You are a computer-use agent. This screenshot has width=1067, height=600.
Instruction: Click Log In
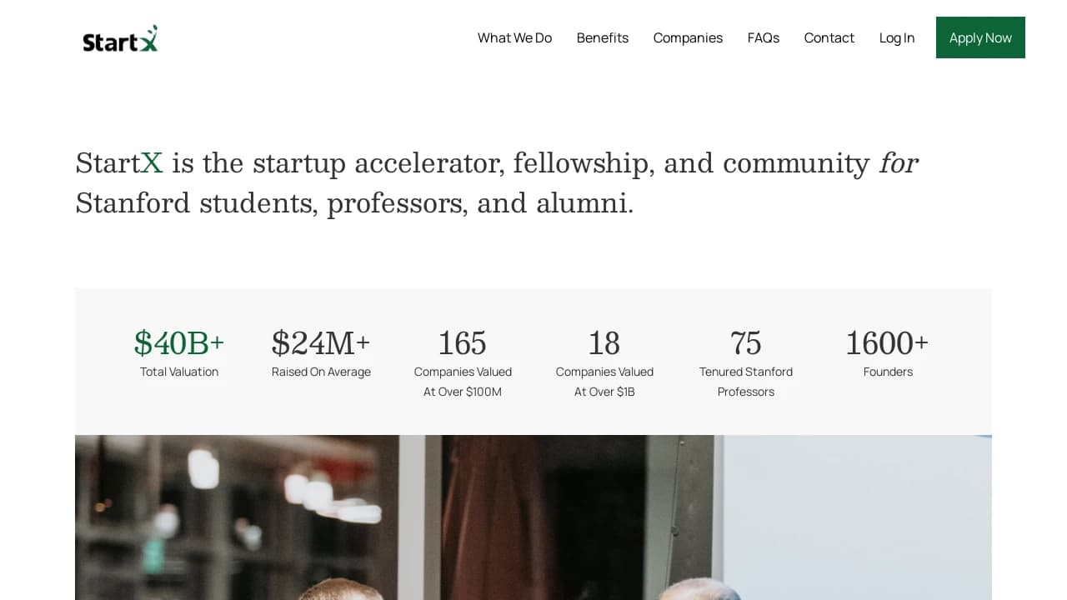click(x=896, y=37)
